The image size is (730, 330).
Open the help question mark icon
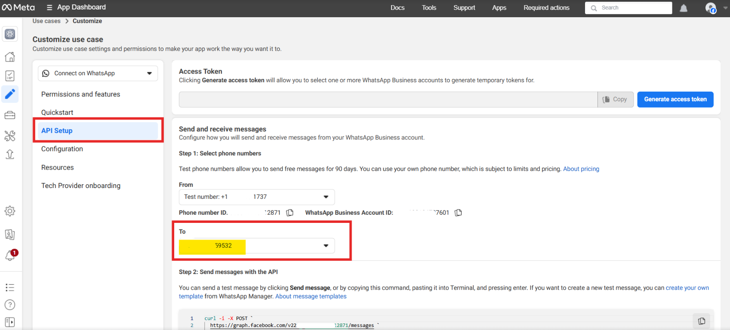[10, 305]
